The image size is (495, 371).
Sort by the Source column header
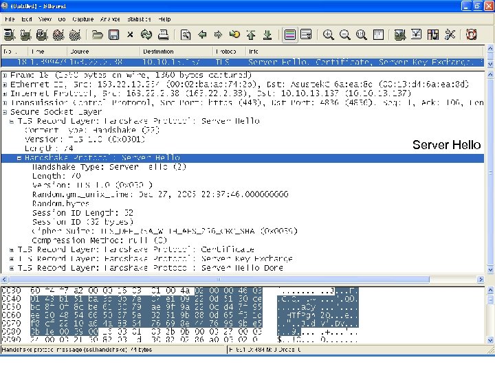pyautogui.click(x=103, y=51)
